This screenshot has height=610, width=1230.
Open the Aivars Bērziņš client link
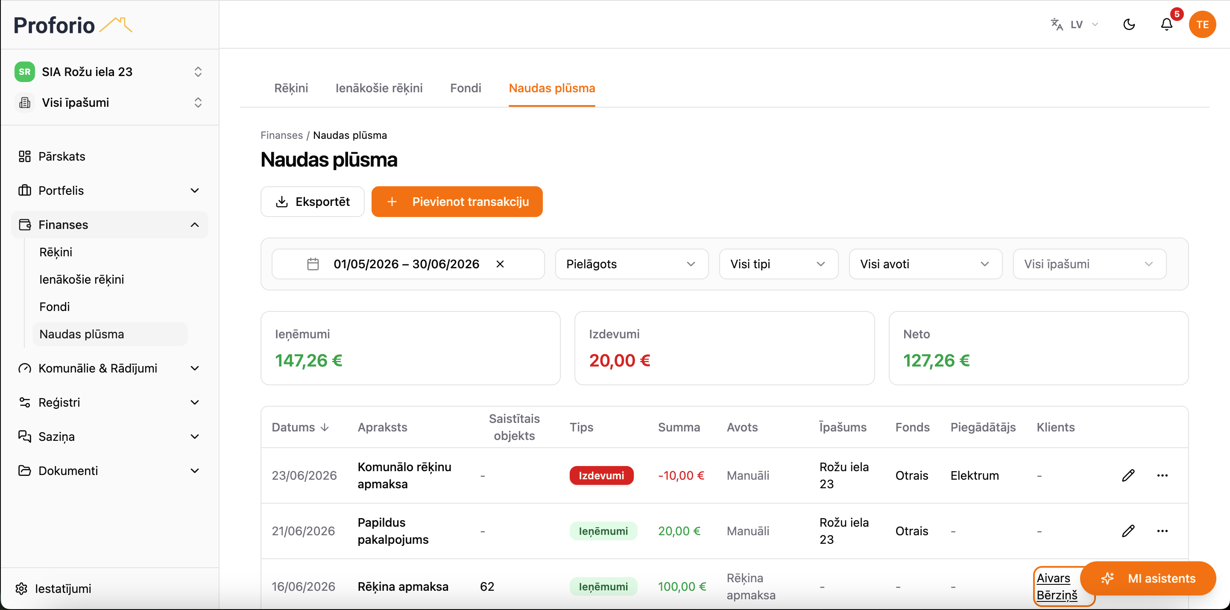1057,587
